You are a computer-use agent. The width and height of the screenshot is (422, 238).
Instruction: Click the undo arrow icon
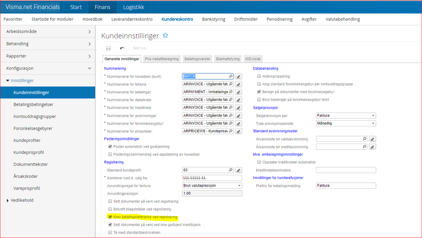122,48
